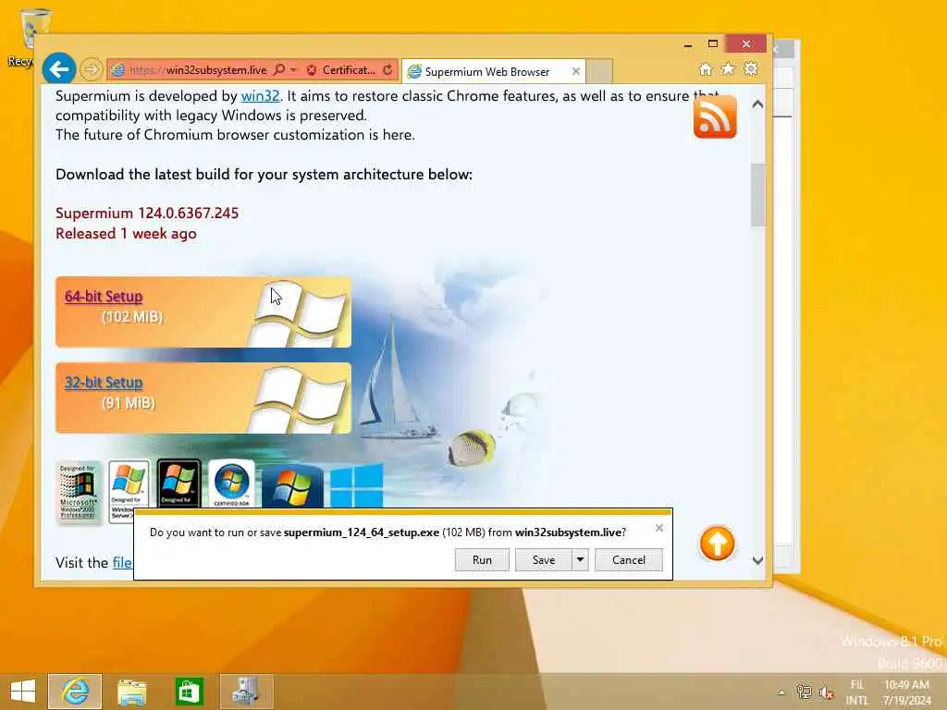Screen dimensions: 947x710
Task: Click the Supermium 124.0.6367.245 version text
Action: pyautogui.click(x=147, y=214)
